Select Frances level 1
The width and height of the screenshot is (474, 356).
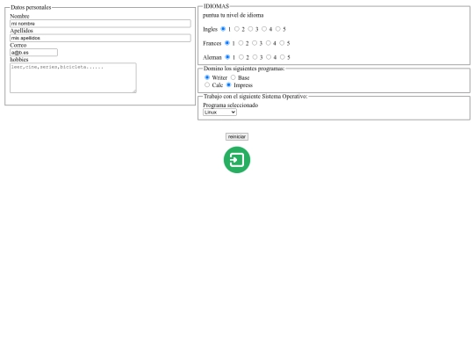227,43
